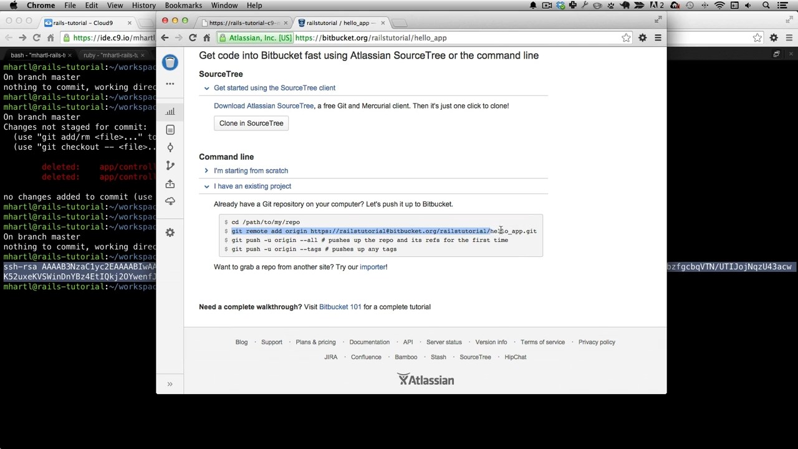Screen dimensions: 798x449
Task: Click the home icon in front Chrome toolbar
Action: (206, 38)
